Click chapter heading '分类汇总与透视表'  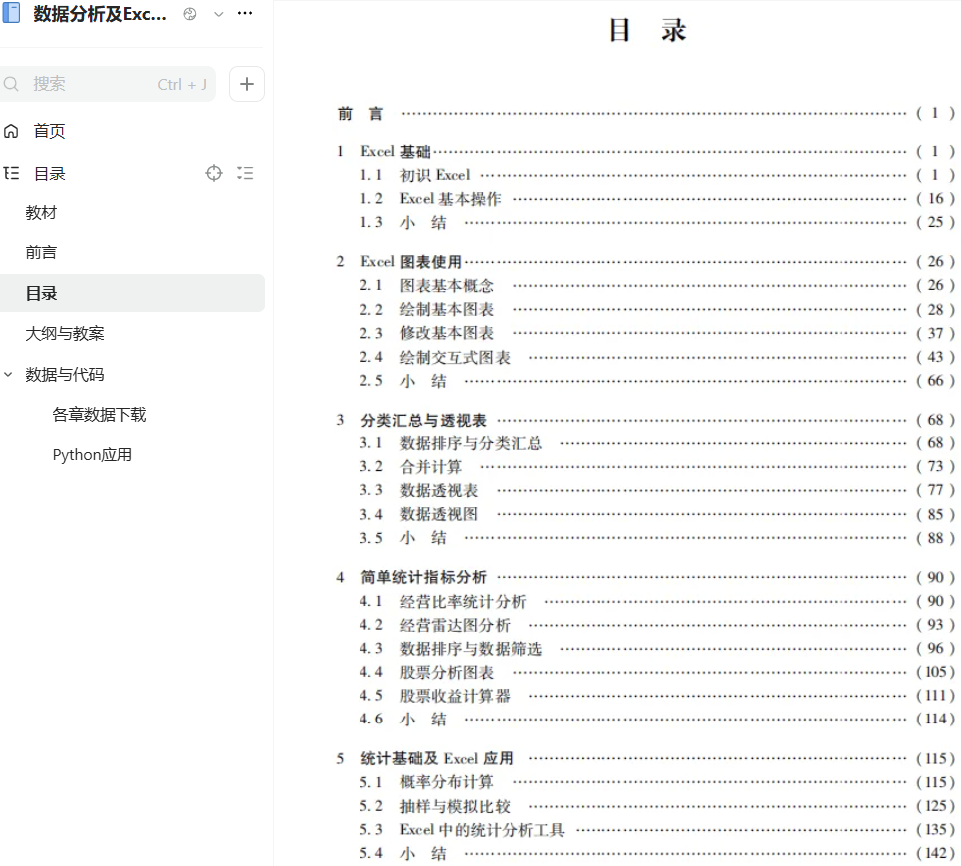pos(423,421)
